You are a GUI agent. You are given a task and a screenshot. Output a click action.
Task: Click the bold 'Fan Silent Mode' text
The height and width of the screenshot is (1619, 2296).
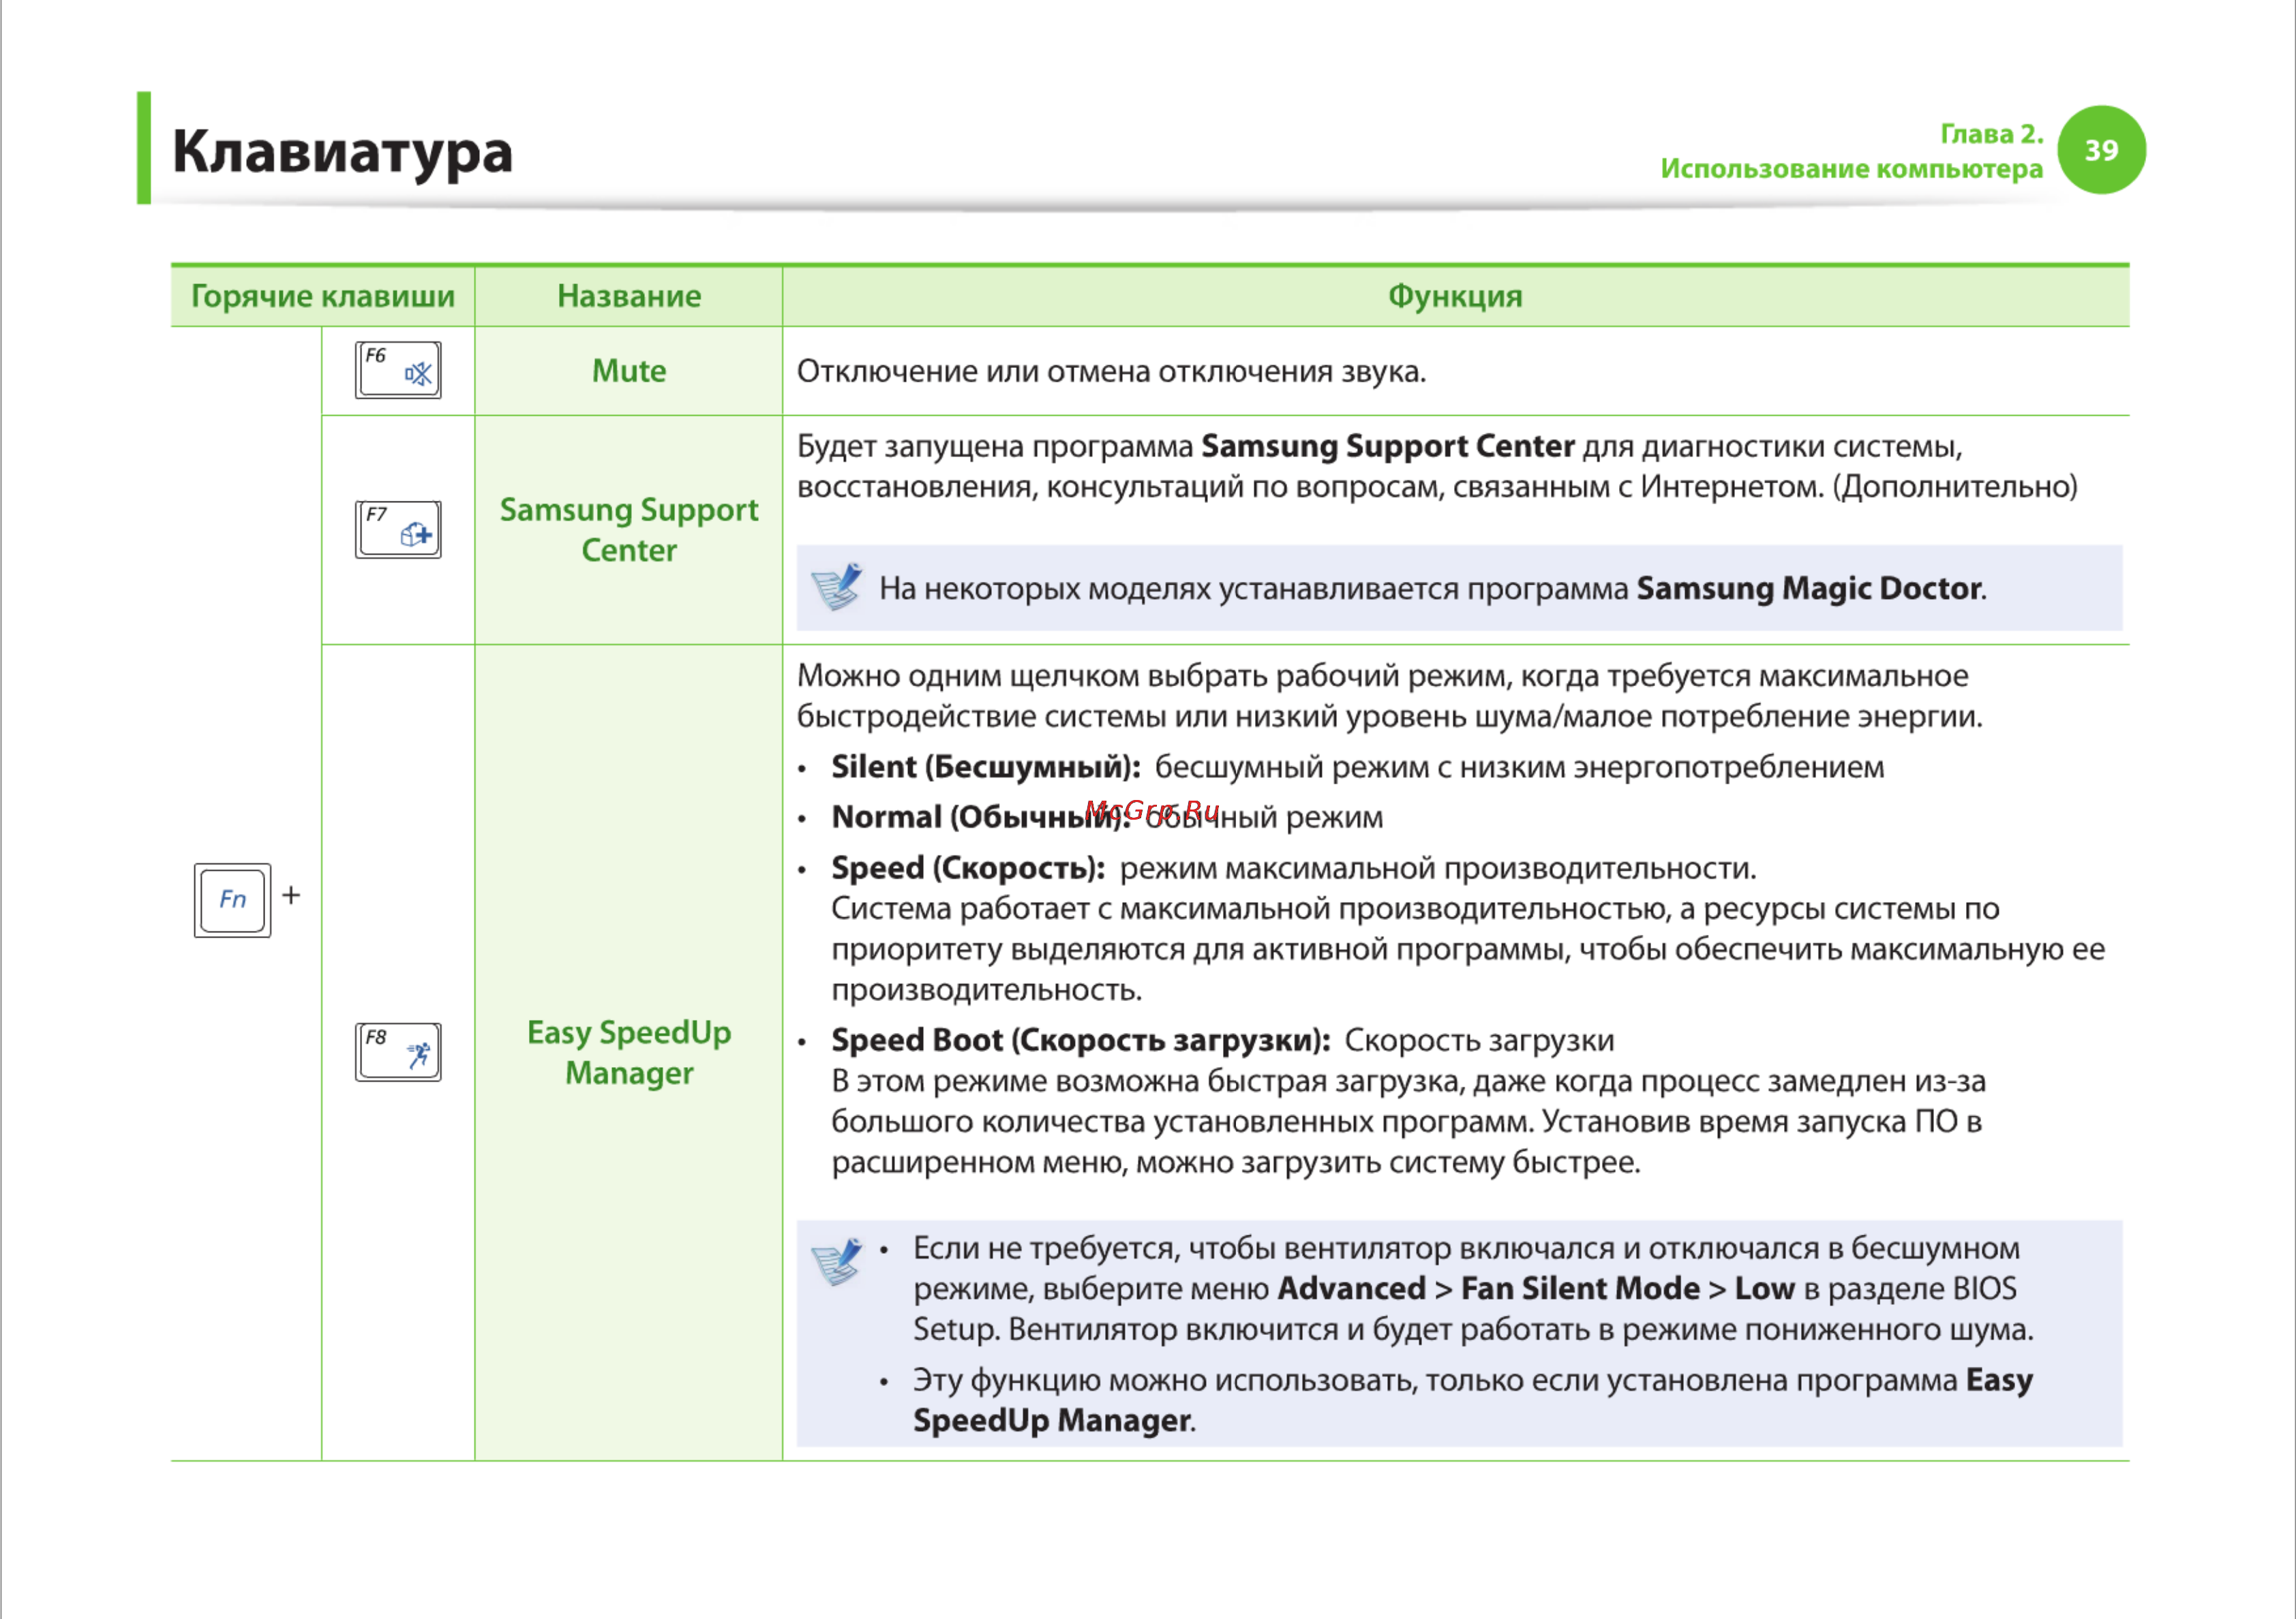[x=1580, y=1289]
